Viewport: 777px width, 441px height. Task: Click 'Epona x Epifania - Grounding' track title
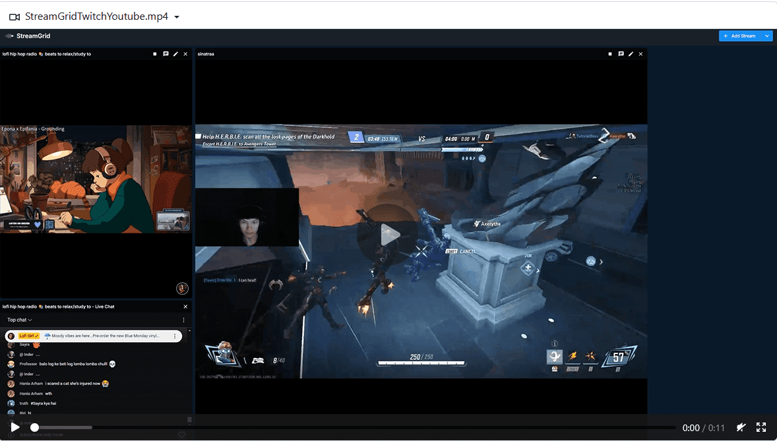[x=33, y=129]
